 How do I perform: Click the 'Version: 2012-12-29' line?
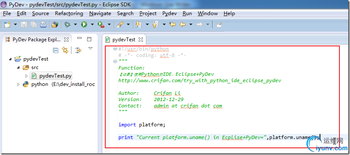151,99
